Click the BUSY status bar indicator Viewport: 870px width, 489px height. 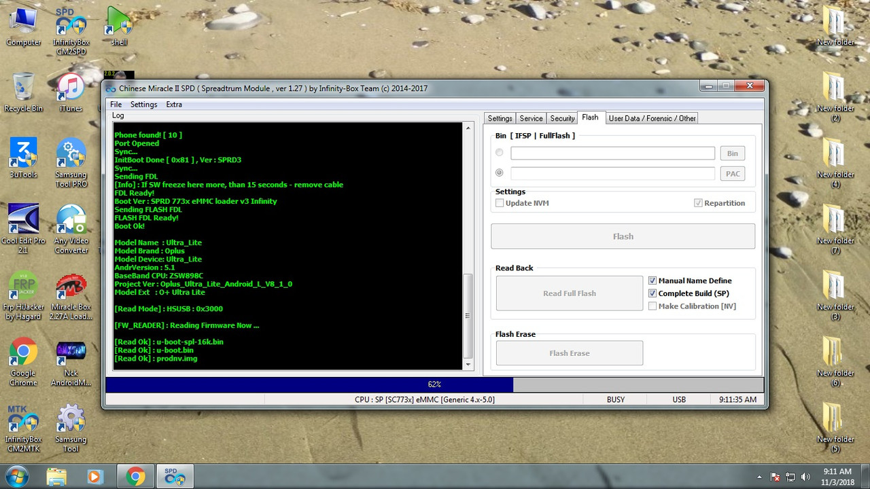(x=616, y=399)
